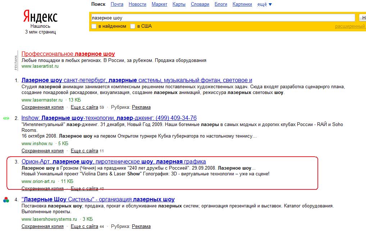Image resolution: width=366 pixels, height=233 pixels.
Task: Click the www.lasermaster.ru URL
Action: 42,100
